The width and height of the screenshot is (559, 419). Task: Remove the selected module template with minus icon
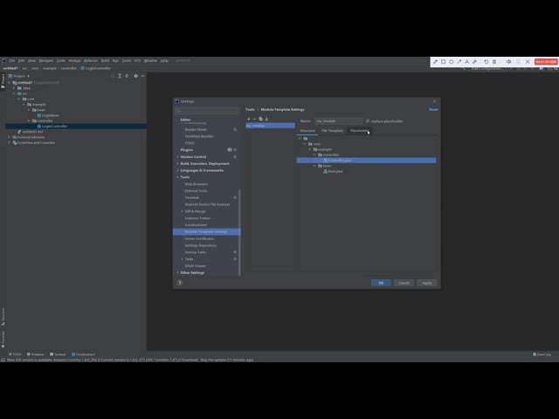[254, 119]
